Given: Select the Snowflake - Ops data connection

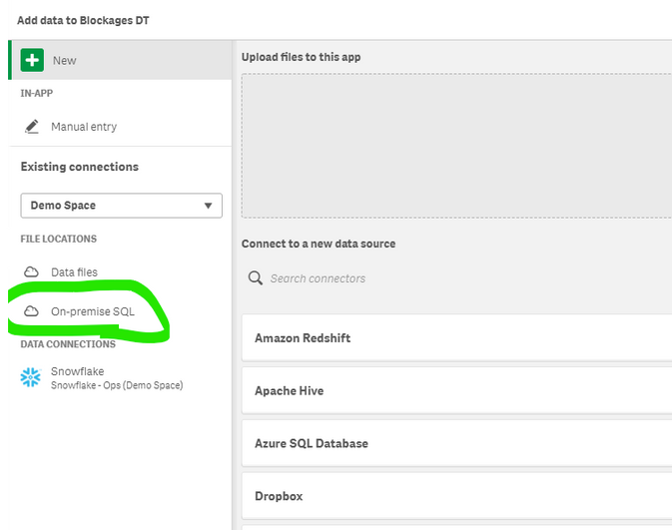Looking at the screenshot, I should pyautogui.click(x=116, y=378).
